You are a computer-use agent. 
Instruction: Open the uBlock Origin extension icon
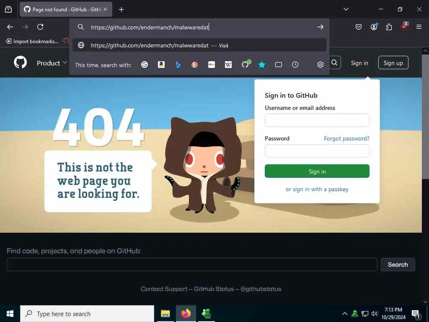(404, 26)
